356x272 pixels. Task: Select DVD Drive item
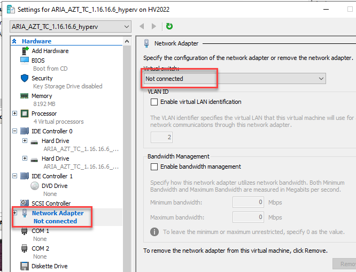pyautogui.click(x=55, y=186)
